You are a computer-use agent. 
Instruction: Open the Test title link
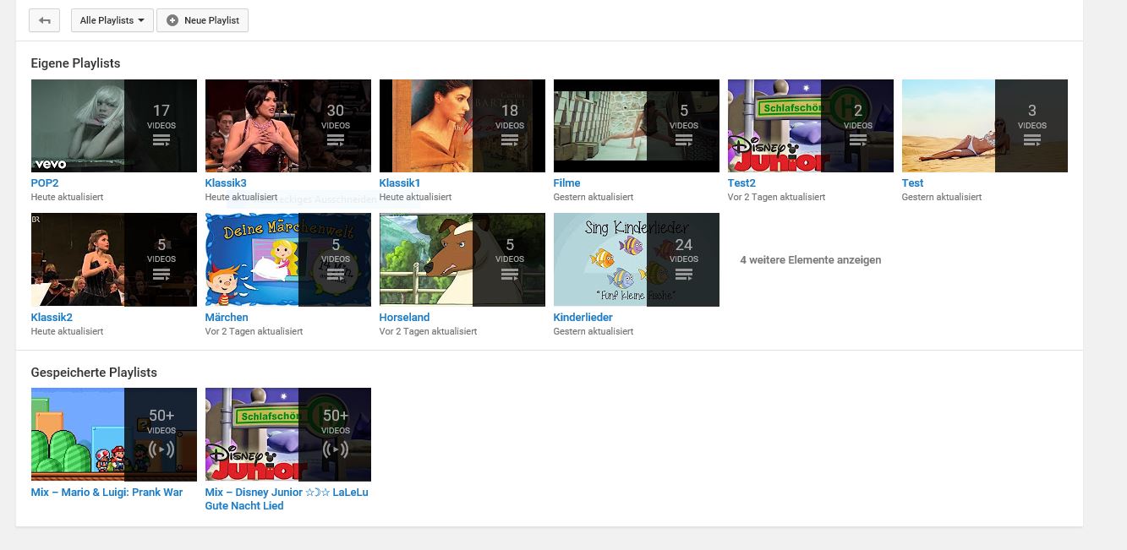pyautogui.click(x=913, y=182)
